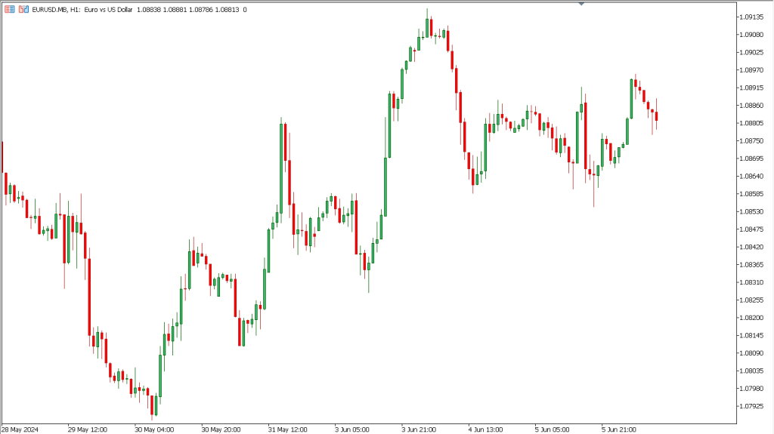Click the 1.08970 price axis label
Viewport: 774px width, 434px height.
point(751,70)
